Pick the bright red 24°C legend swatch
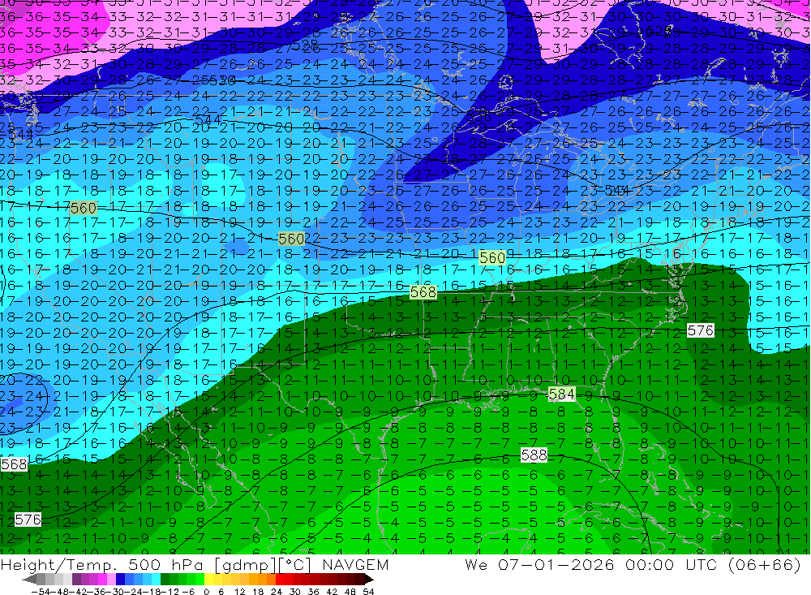Viewport: 811px width, 595px height. (x=280, y=579)
